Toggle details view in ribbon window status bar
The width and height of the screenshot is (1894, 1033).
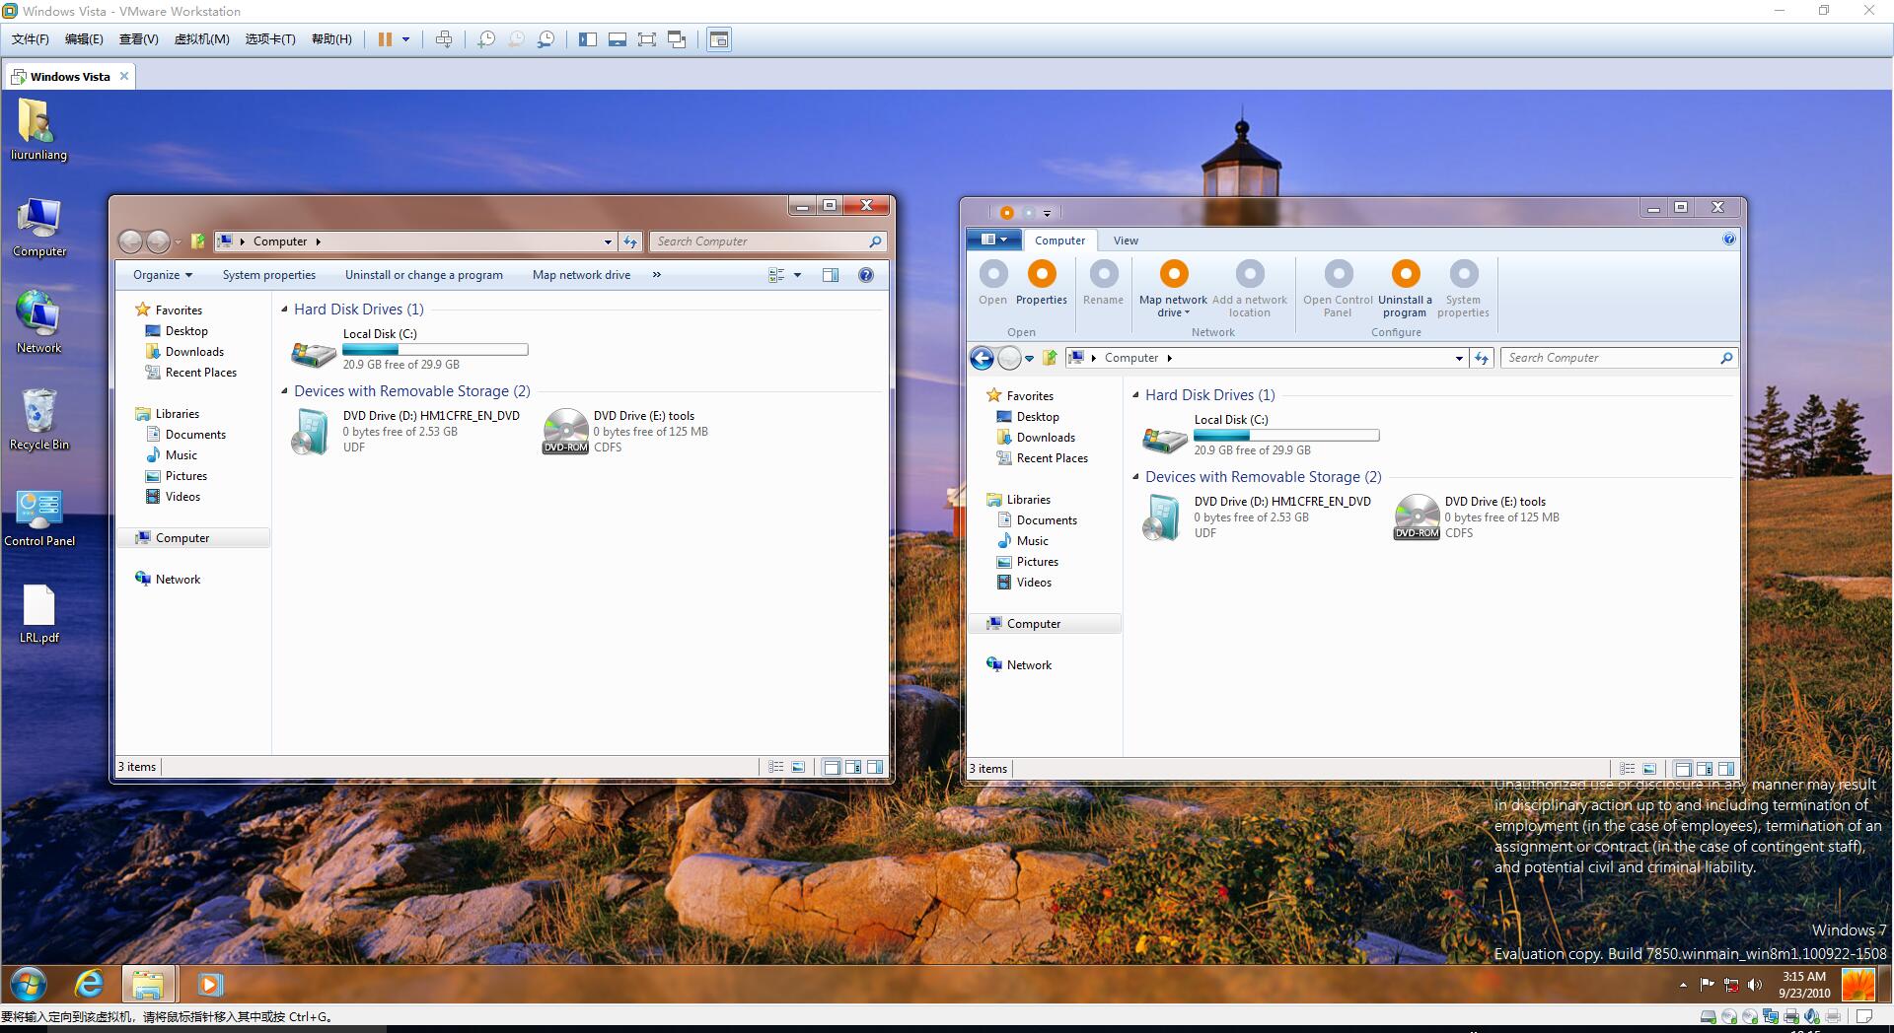point(1628,769)
